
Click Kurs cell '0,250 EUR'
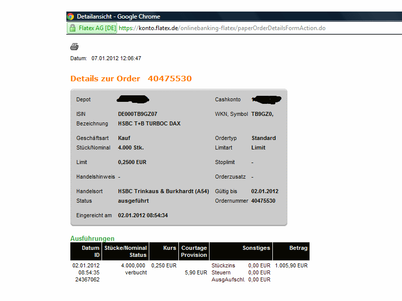pyautogui.click(x=164, y=265)
